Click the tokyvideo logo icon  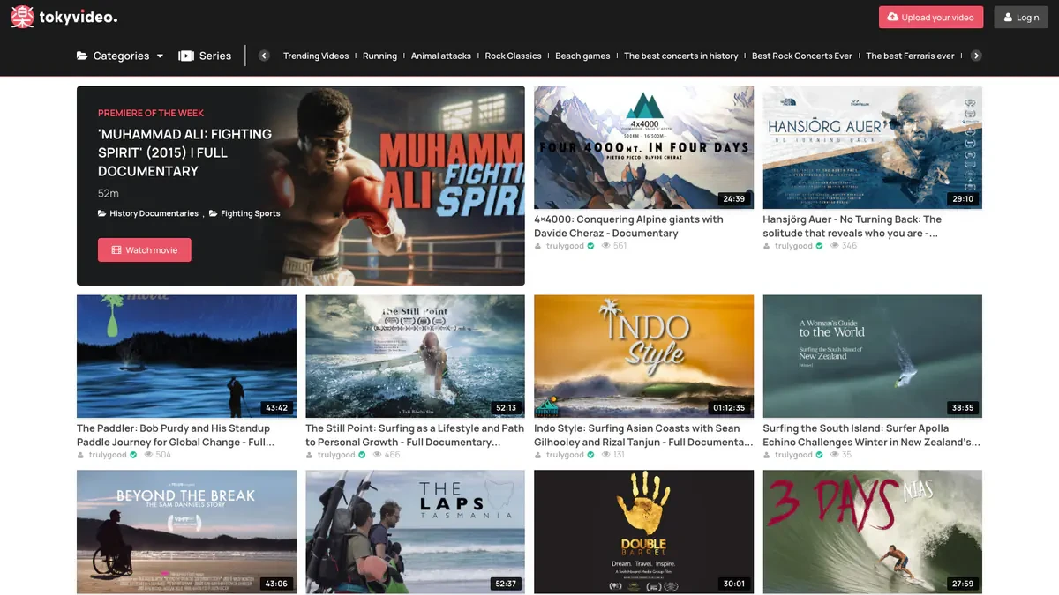pyautogui.click(x=23, y=17)
